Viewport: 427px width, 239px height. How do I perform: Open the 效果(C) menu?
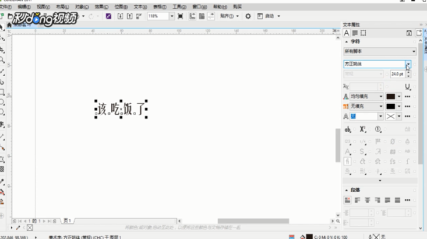click(101, 6)
